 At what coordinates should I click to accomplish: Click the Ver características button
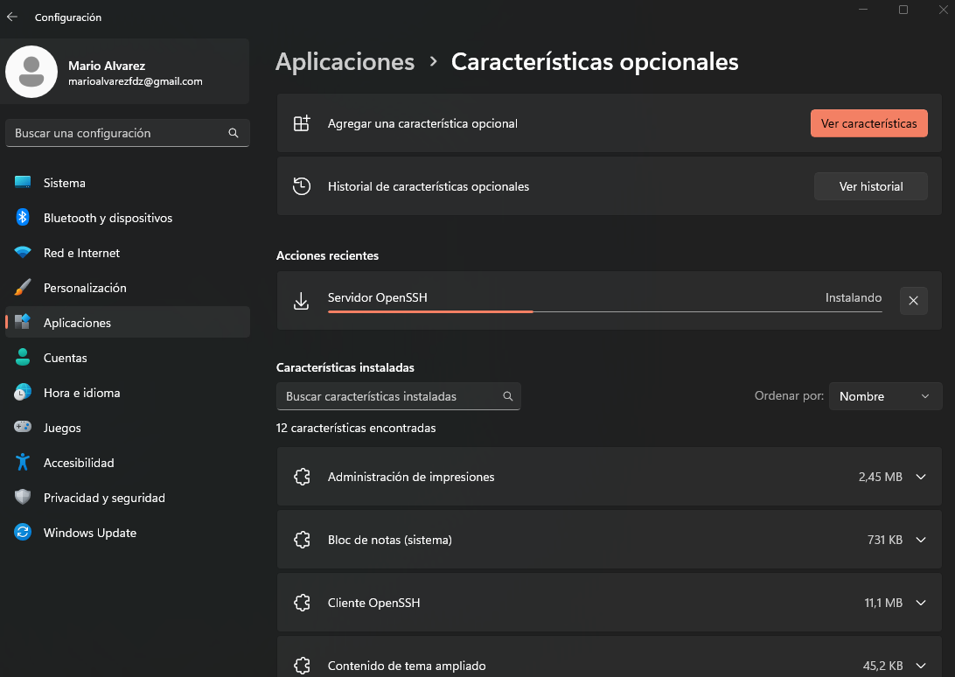[869, 123]
